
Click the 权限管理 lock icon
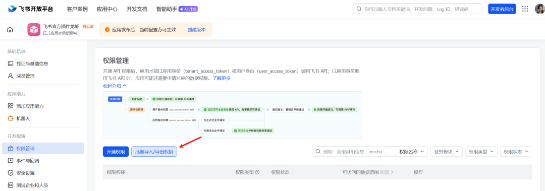[x=11, y=148]
